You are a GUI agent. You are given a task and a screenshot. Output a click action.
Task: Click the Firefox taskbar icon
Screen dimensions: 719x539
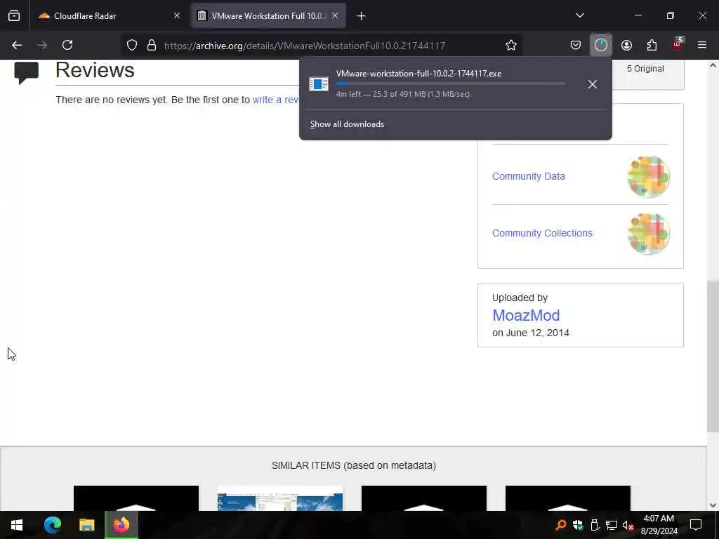pos(121,525)
